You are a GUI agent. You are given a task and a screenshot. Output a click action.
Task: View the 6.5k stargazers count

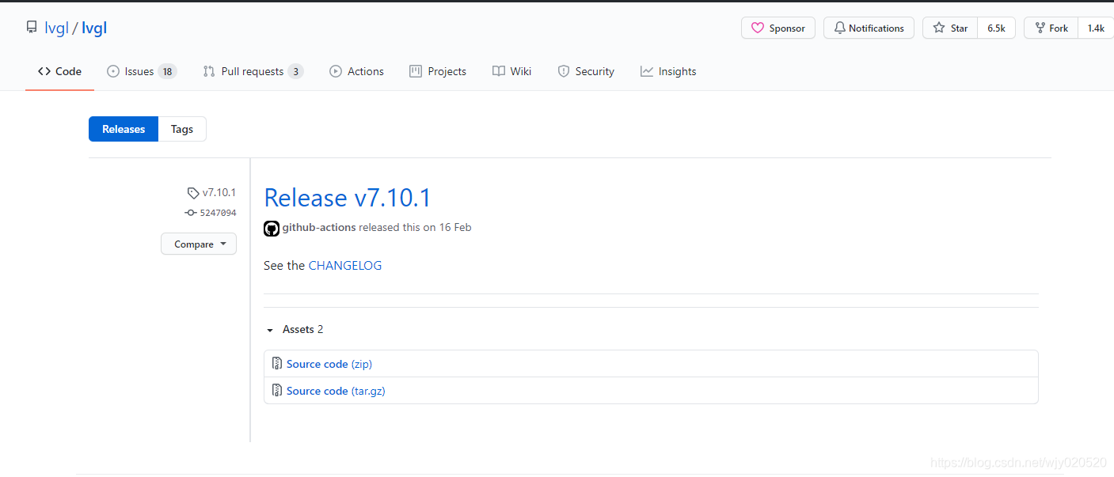pyautogui.click(x=996, y=28)
